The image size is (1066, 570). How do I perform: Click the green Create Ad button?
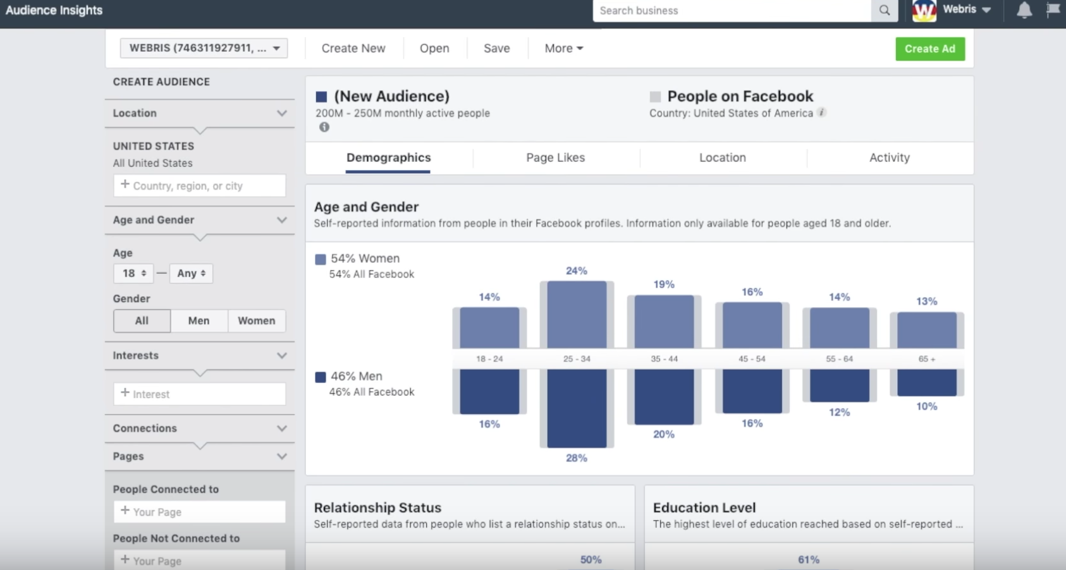(930, 49)
